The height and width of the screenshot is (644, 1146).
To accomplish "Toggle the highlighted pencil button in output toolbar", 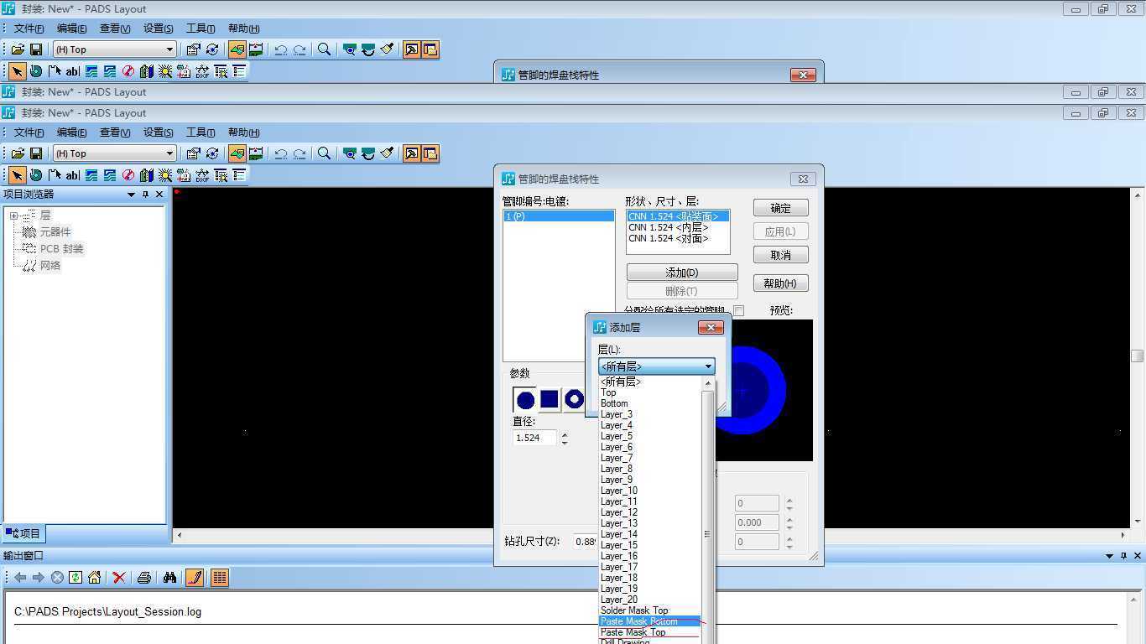I will click(195, 577).
